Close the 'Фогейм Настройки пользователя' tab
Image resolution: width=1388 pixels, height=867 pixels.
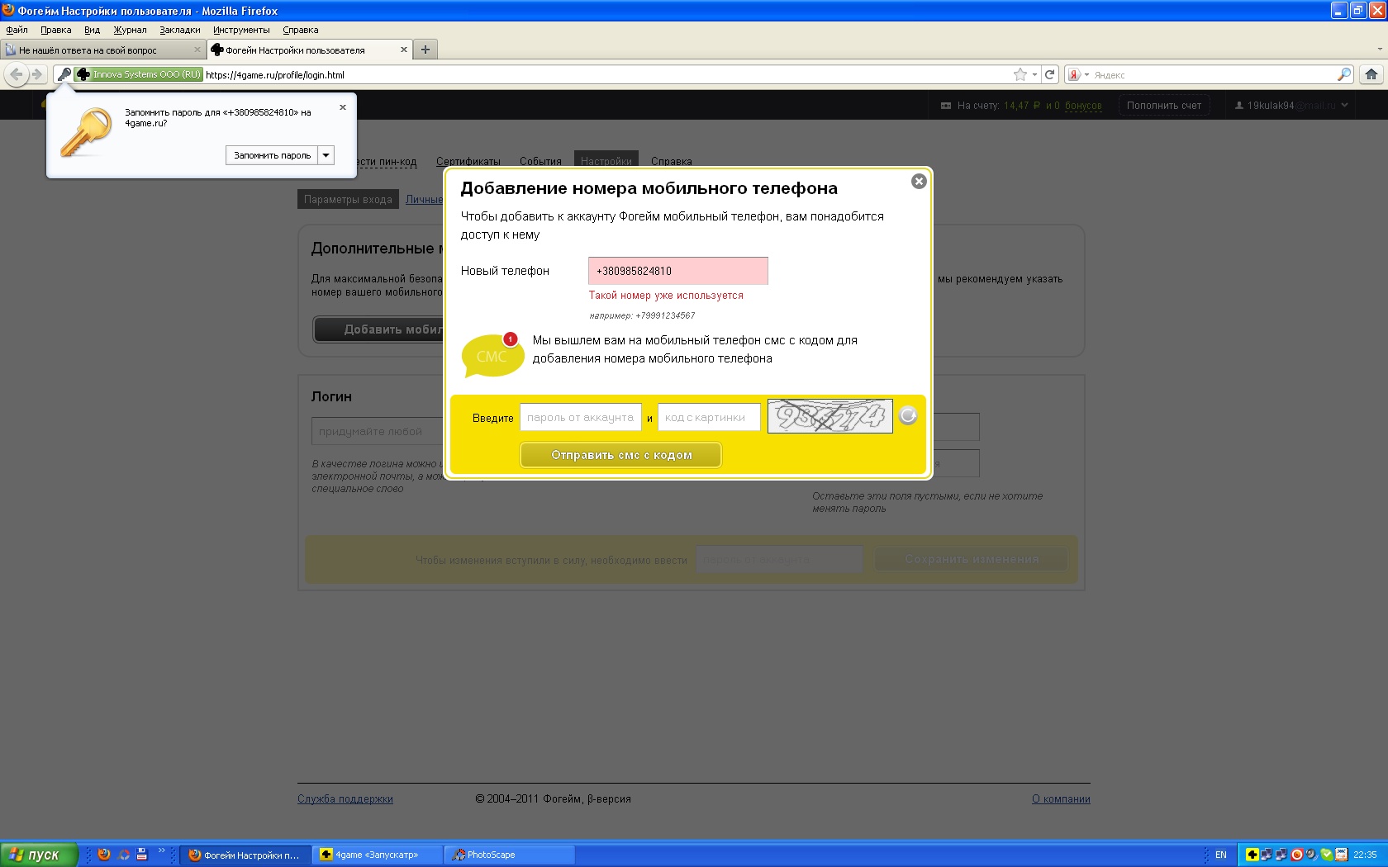click(404, 50)
